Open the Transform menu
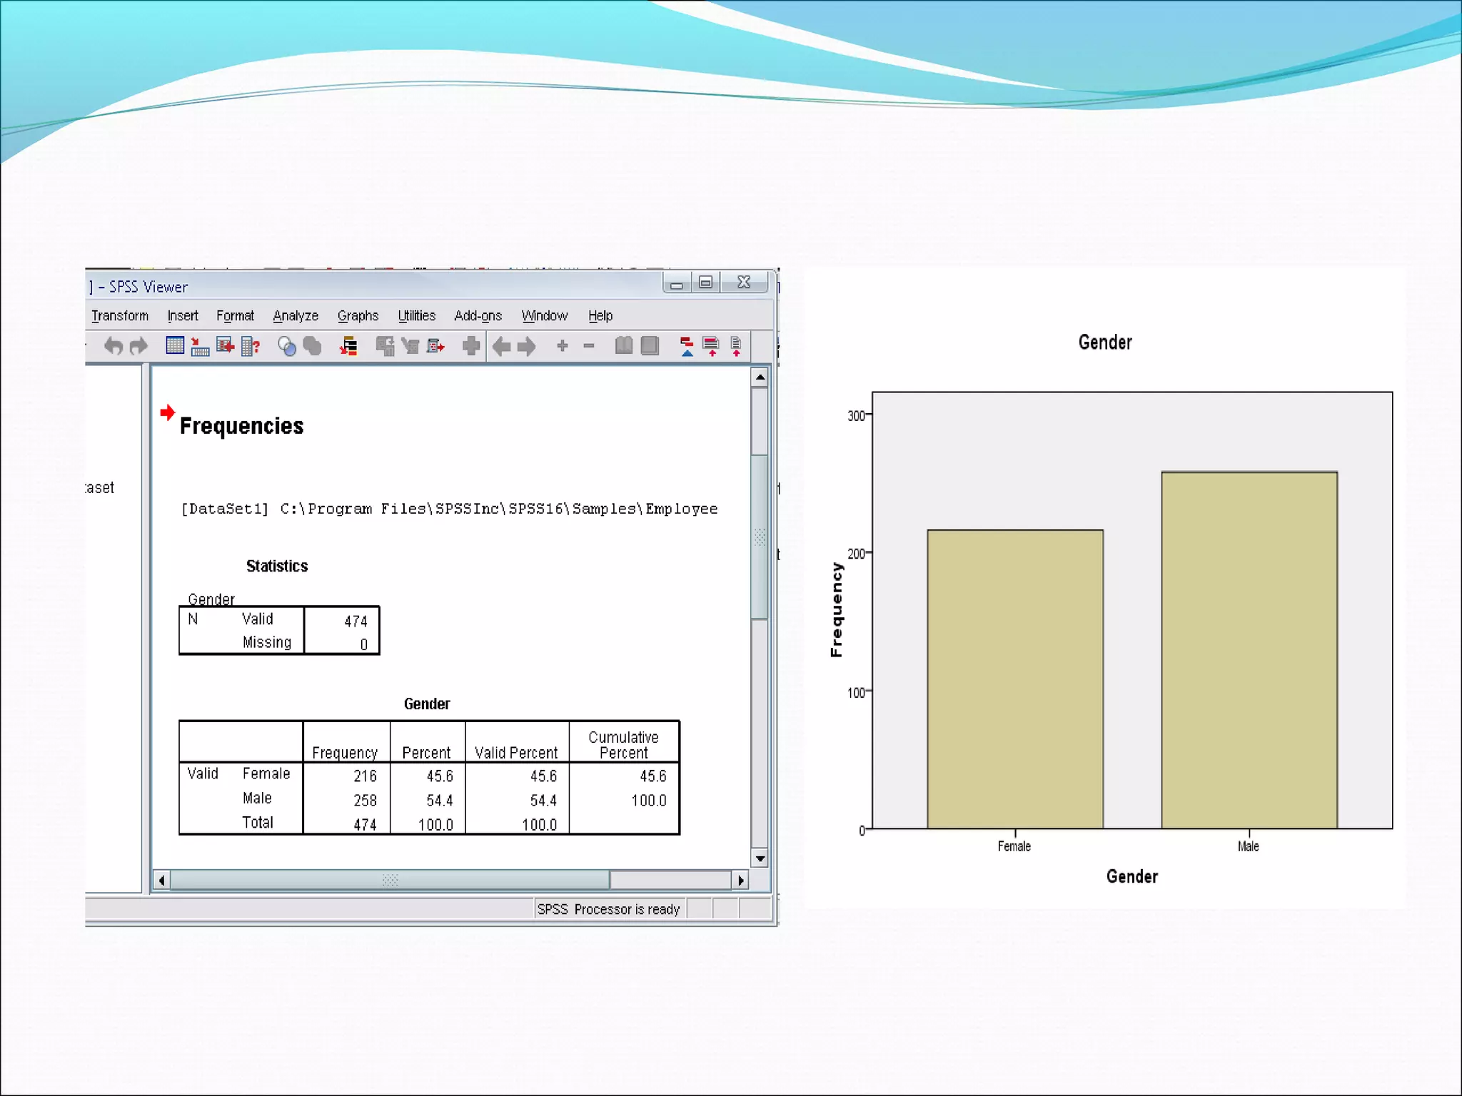 120,315
